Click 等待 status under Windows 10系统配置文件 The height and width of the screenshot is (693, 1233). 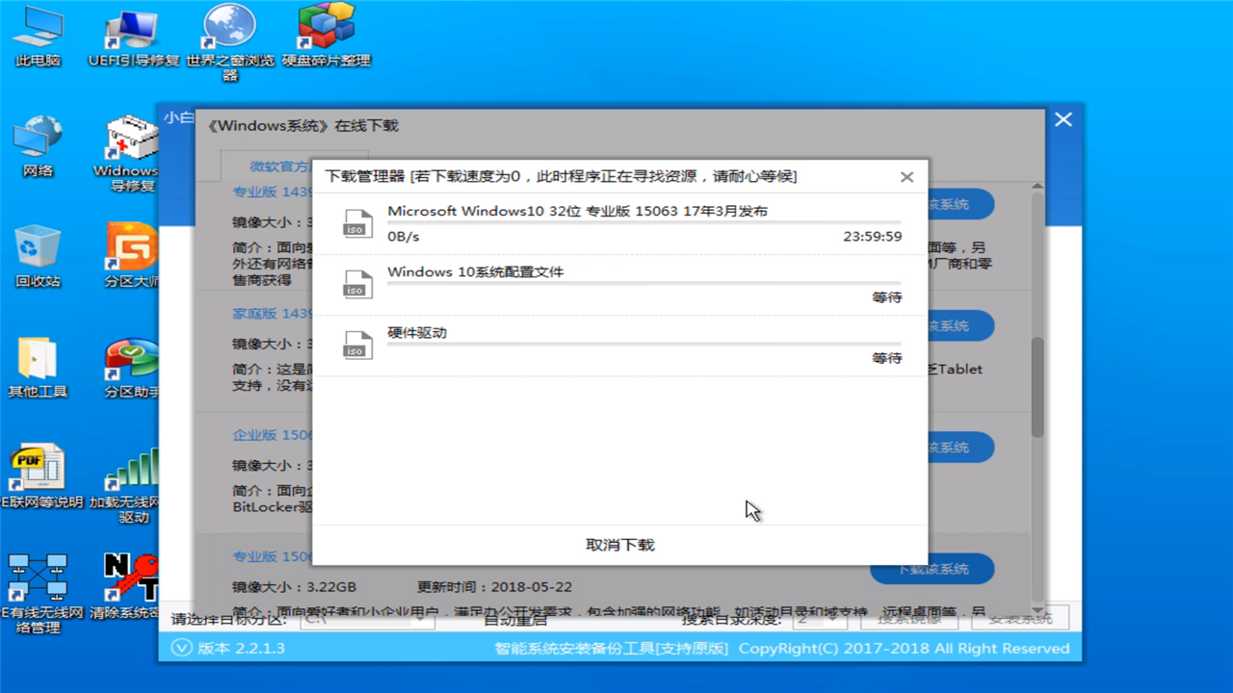(887, 297)
